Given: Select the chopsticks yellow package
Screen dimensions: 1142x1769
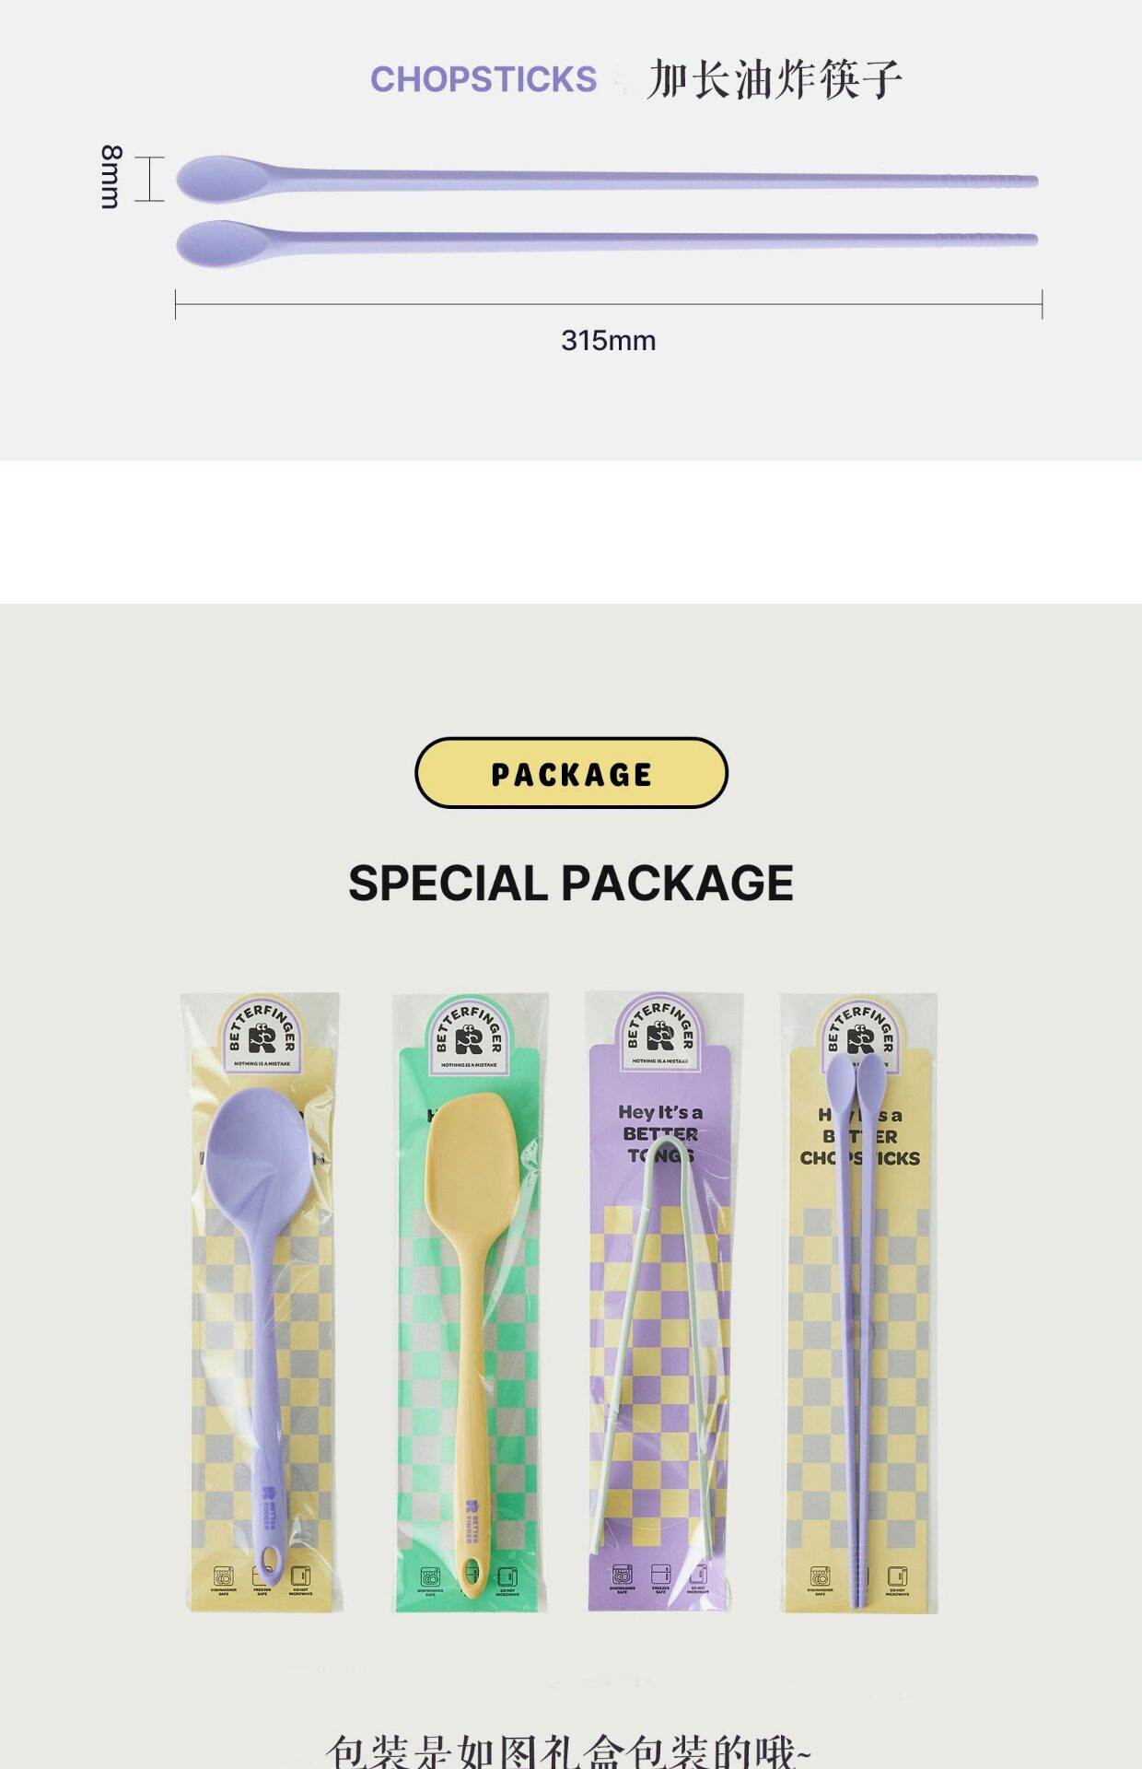Looking at the screenshot, I should point(859,1302).
